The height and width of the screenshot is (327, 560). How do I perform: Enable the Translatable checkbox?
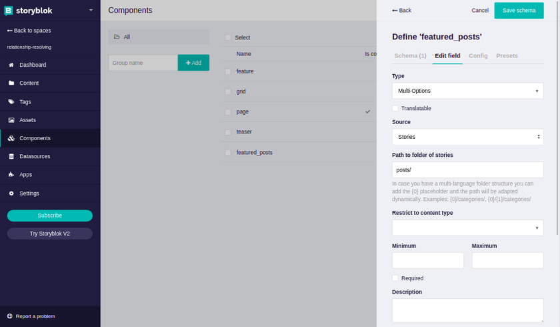pos(395,108)
